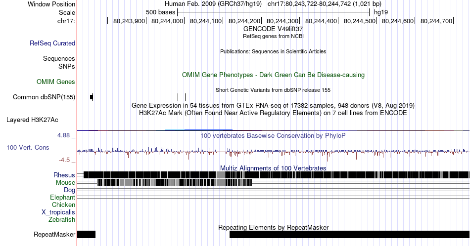The width and height of the screenshot is (470, 246).
Task: Click 100 vertebrates Basewise Conservation by PhyloP title
Action: 273,135
